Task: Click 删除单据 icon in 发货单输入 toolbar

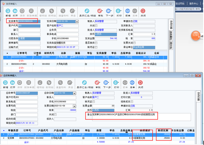Action: pos(31,11)
